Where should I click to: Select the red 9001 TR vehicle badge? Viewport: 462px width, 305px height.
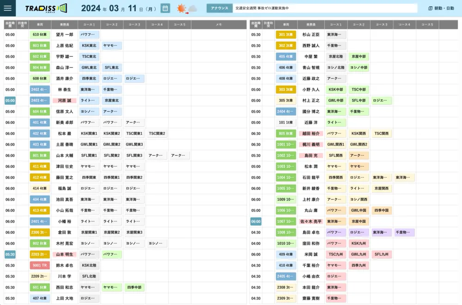coord(39,266)
